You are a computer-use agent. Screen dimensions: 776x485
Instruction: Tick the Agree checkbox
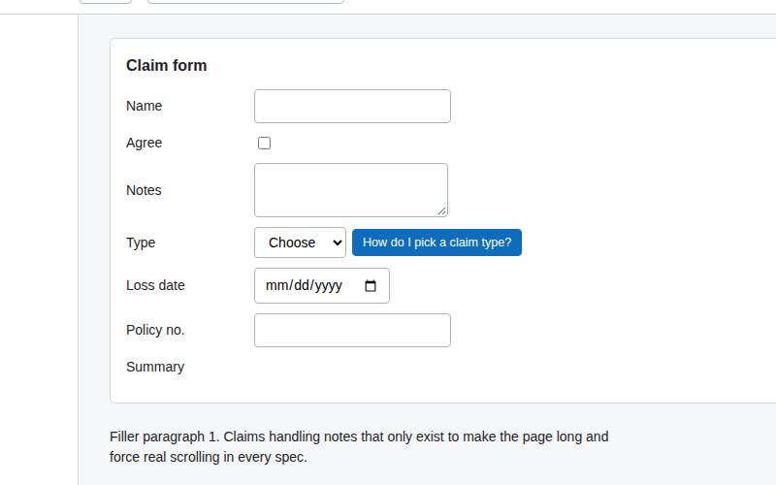pos(264,143)
